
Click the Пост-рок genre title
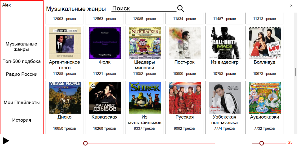point(184,62)
